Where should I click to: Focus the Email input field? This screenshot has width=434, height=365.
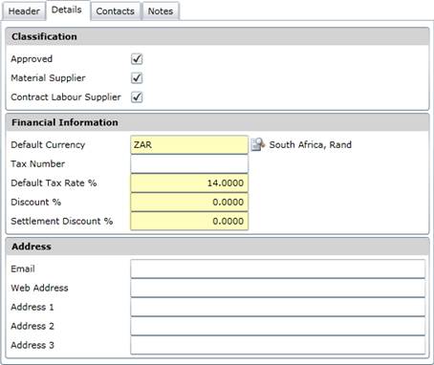pyautogui.click(x=278, y=268)
